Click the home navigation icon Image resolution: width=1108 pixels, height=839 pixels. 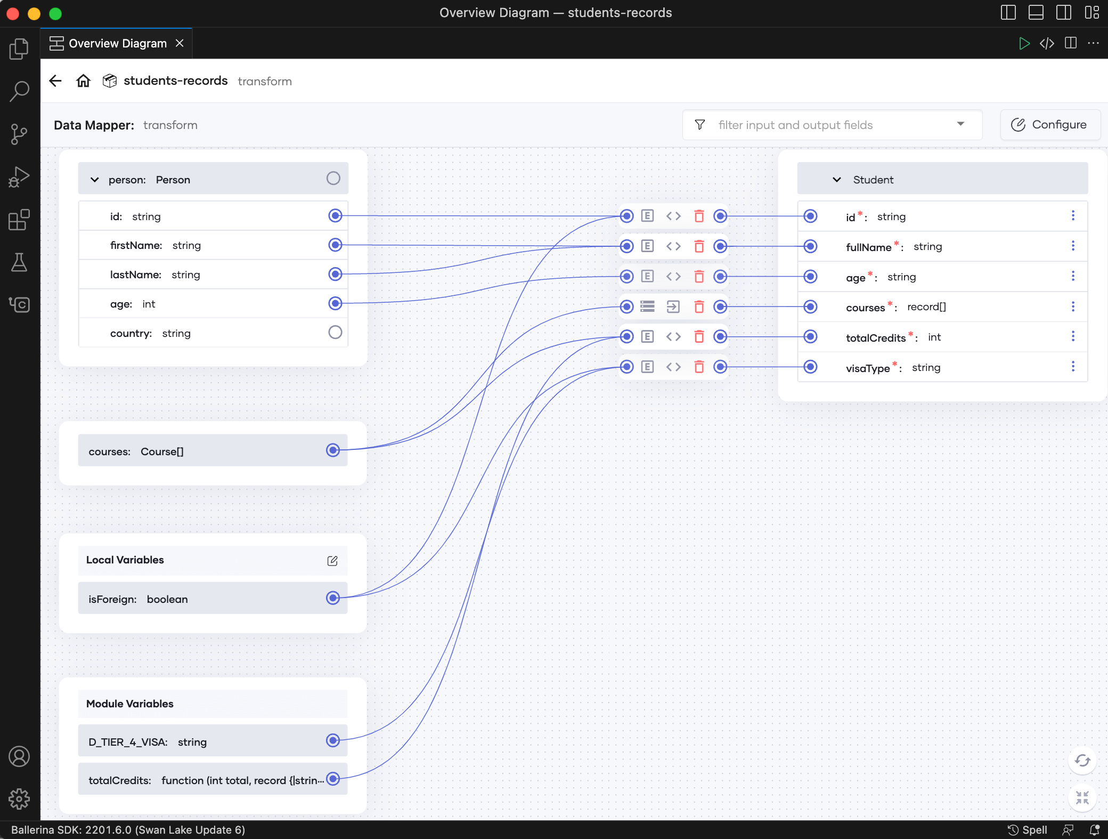pos(82,80)
